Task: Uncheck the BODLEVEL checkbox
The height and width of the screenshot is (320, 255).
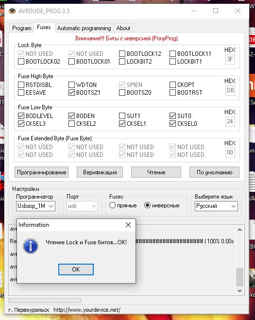Action: (21, 116)
